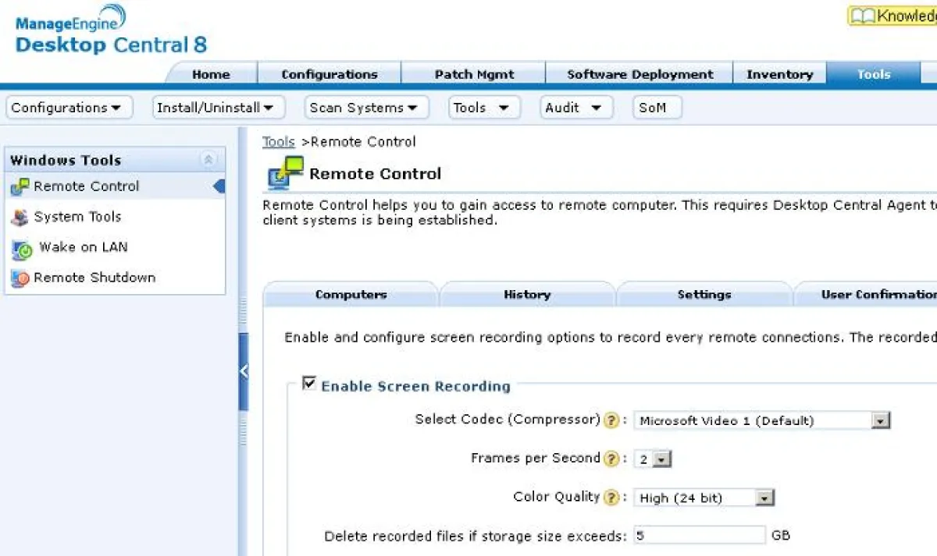Click the Tools breadcrumb link
This screenshot has width=937, height=556.
point(278,141)
